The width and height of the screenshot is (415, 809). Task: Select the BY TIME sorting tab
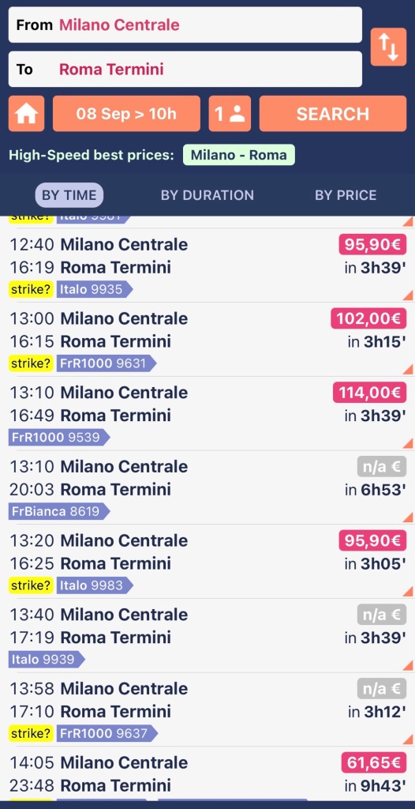(x=69, y=195)
